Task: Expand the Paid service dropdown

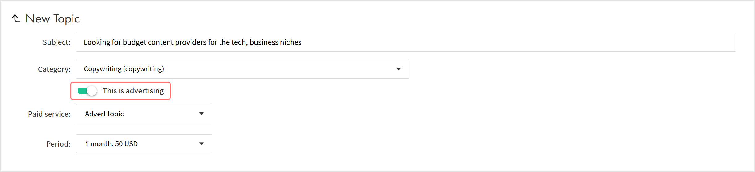Action: (x=144, y=114)
